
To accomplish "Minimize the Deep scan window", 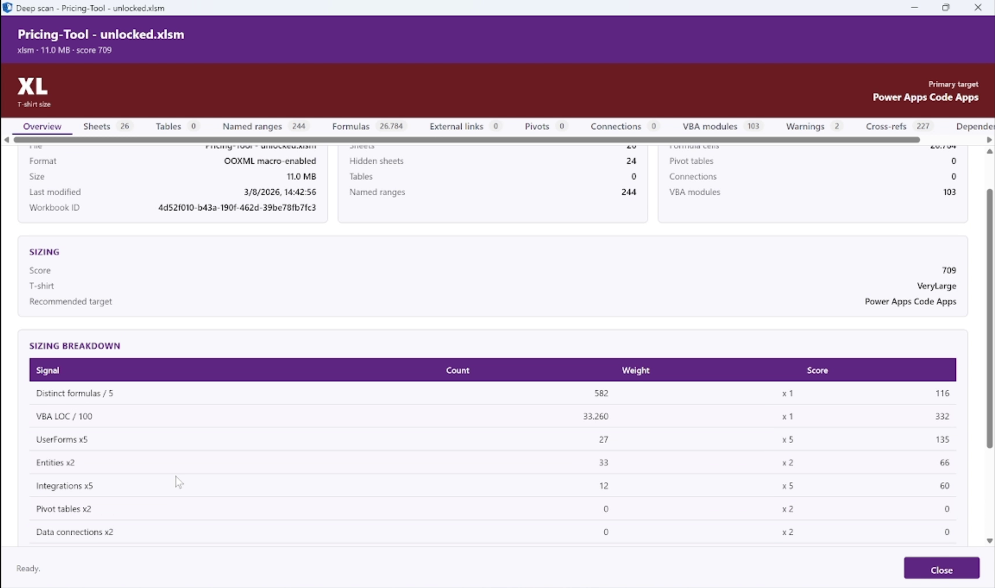I will pyautogui.click(x=914, y=7).
